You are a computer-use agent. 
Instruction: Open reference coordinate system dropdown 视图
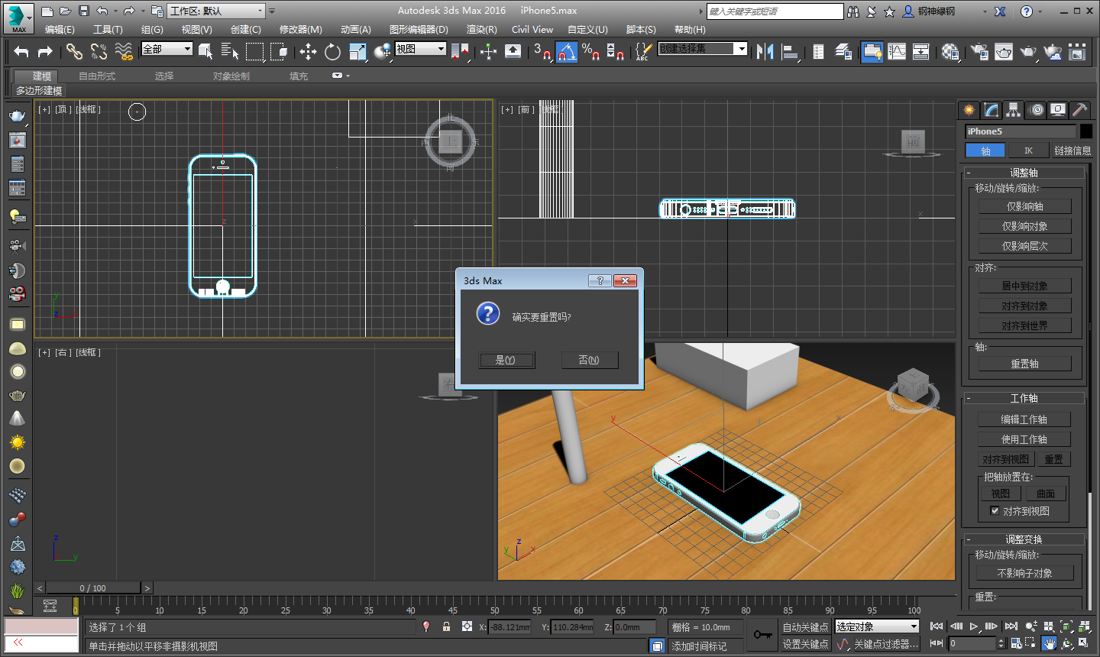(x=420, y=49)
